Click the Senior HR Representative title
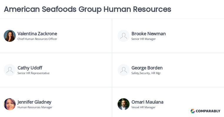This screenshot has width=224, height=117. pos(34,73)
